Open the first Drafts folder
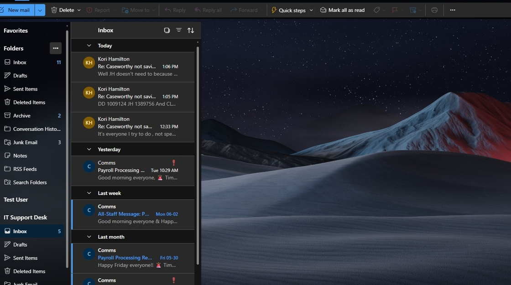Image resolution: width=511 pixels, height=285 pixels. [32, 76]
